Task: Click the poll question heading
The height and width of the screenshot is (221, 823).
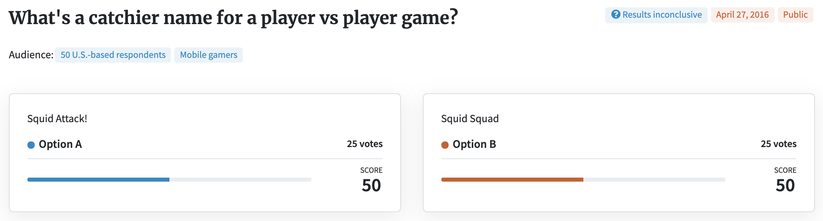Action: (x=233, y=18)
